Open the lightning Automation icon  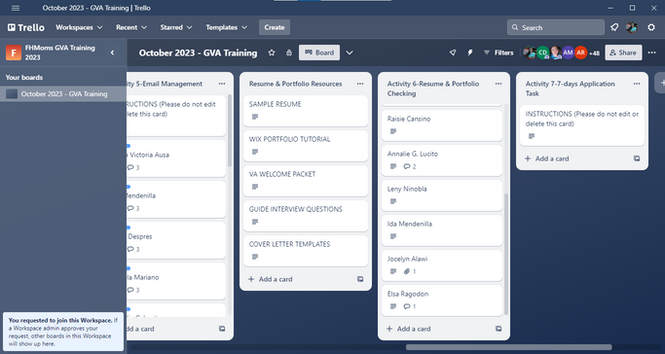pyautogui.click(x=470, y=53)
